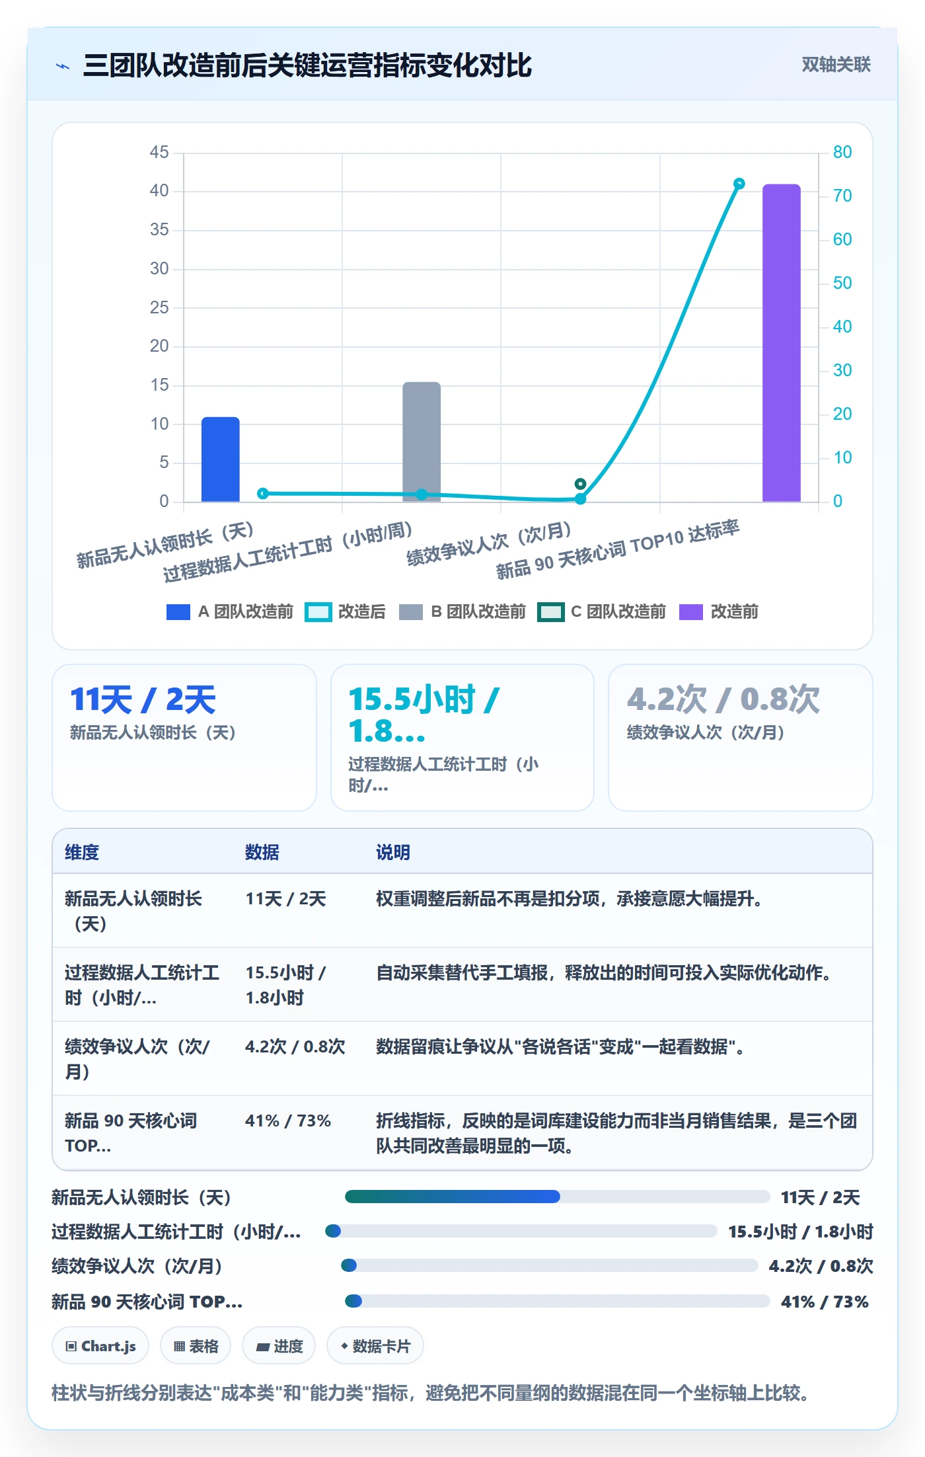Click the gray B team bar in chart
This screenshot has height=1457, width=925.
tap(422, 442)
